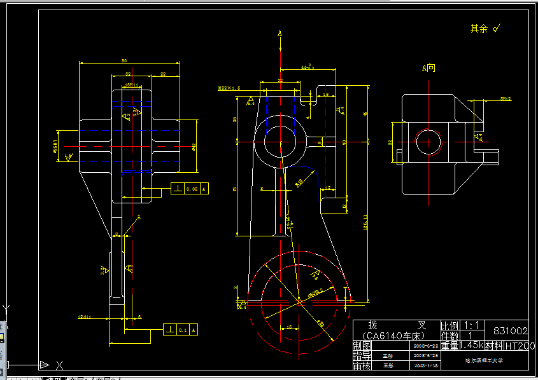Select the perpendicularity symbol beside 0.1

[170, 330]
